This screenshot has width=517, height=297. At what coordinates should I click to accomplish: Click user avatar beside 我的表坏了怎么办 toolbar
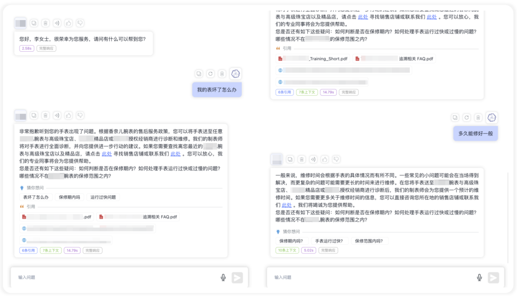pos(236,74)
